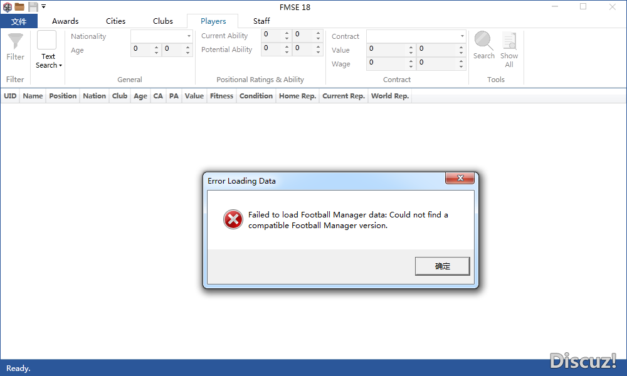Click the minimum Age number field
Screen dimensions: 627x376
[142, 49]
